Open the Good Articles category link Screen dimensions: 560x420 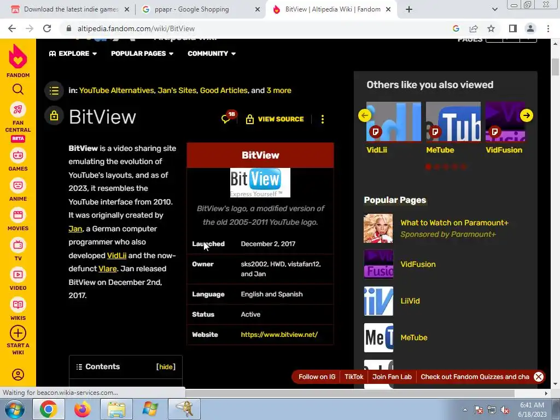224,90
